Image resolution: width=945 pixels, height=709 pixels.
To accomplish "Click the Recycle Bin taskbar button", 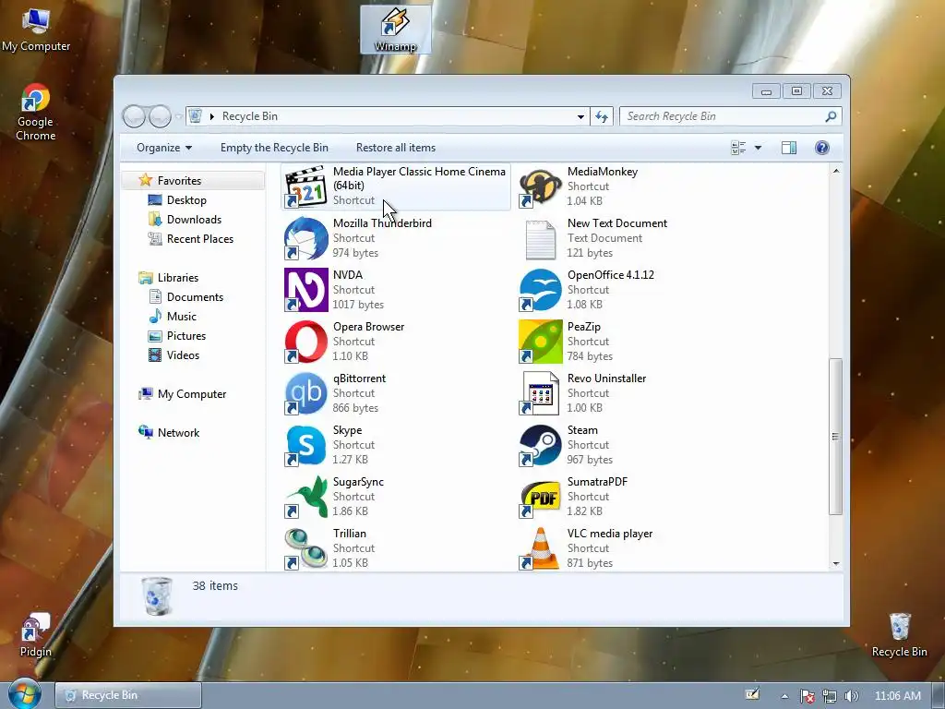I will pyautogui.click(x=128, y=695).
